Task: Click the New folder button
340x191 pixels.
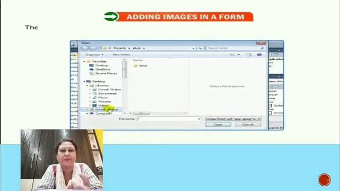Action: (x=121, y=55)
